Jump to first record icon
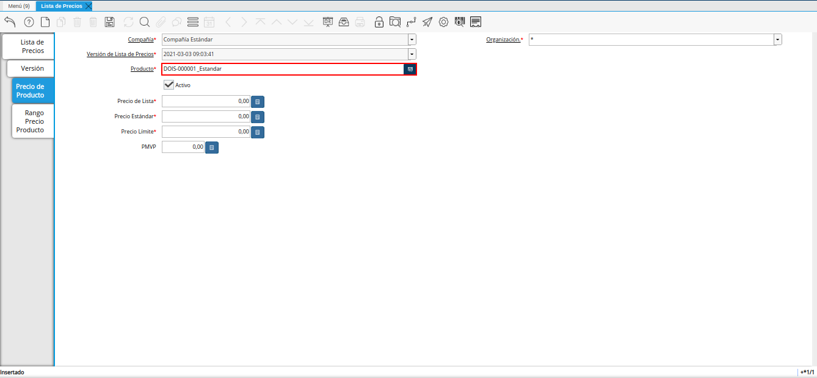Screen dimensions: 817x378 (x=261, y=22)
